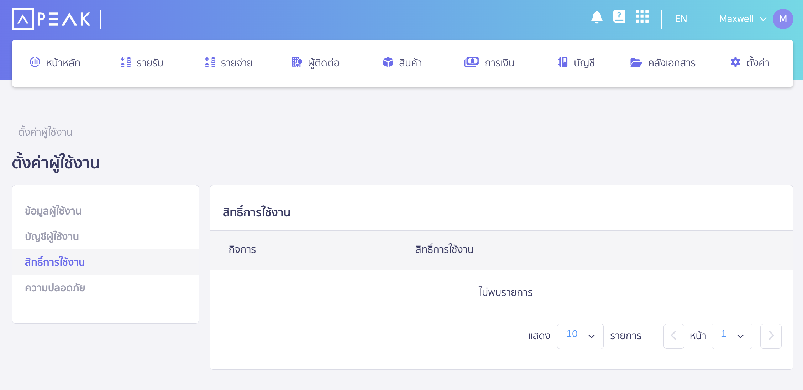Select the รายรับ income menu icon

(x=125, y=63)
